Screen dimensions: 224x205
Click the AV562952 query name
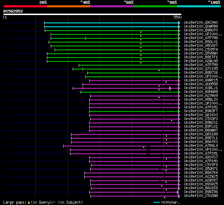point(13,11)
